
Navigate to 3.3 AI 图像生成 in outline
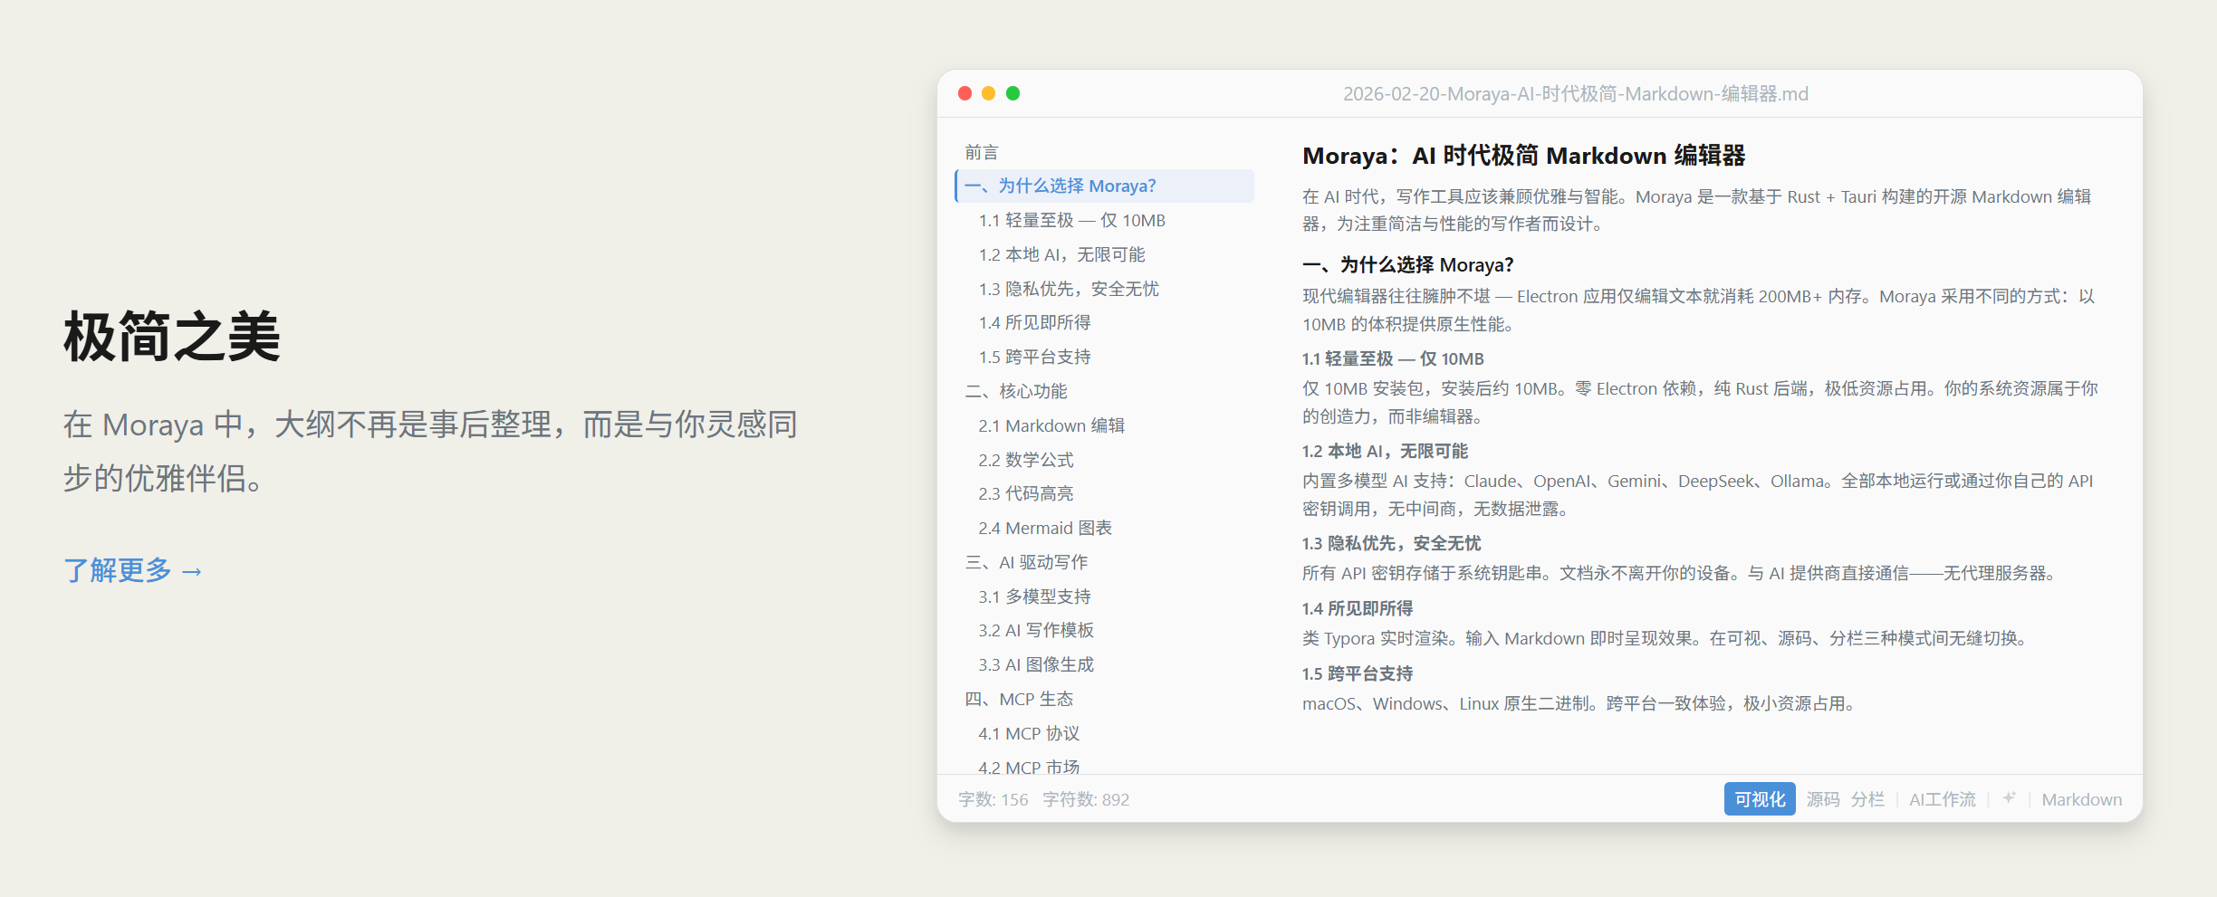tap(1036, 664)
